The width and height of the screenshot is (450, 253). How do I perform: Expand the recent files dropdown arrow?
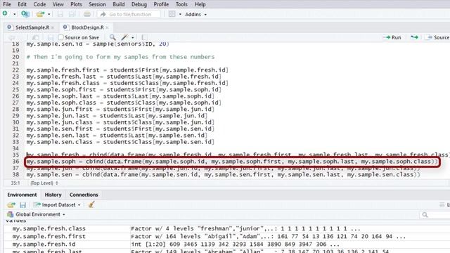coord(49,14)
